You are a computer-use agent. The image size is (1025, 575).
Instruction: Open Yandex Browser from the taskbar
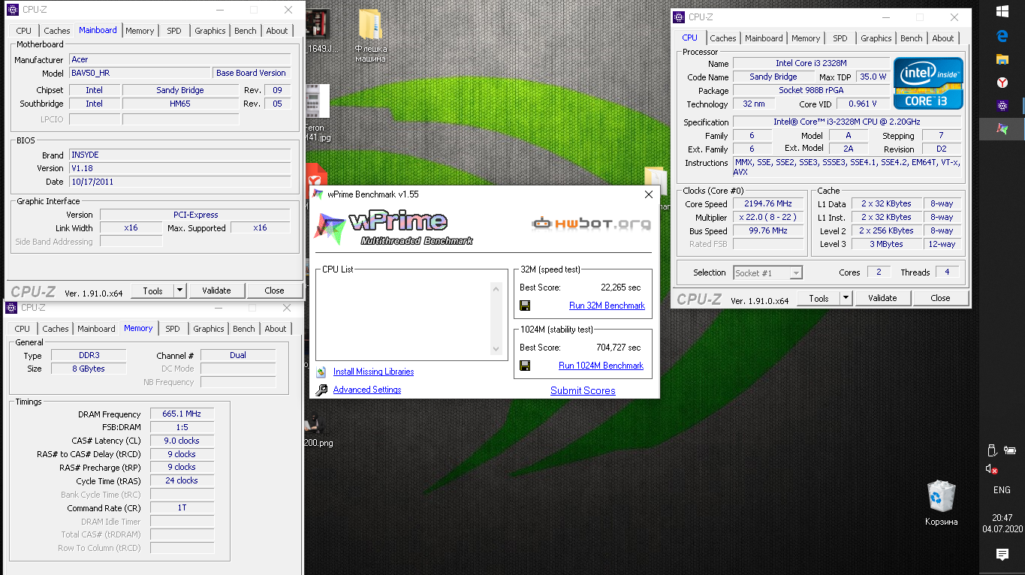pos(1002,82)
